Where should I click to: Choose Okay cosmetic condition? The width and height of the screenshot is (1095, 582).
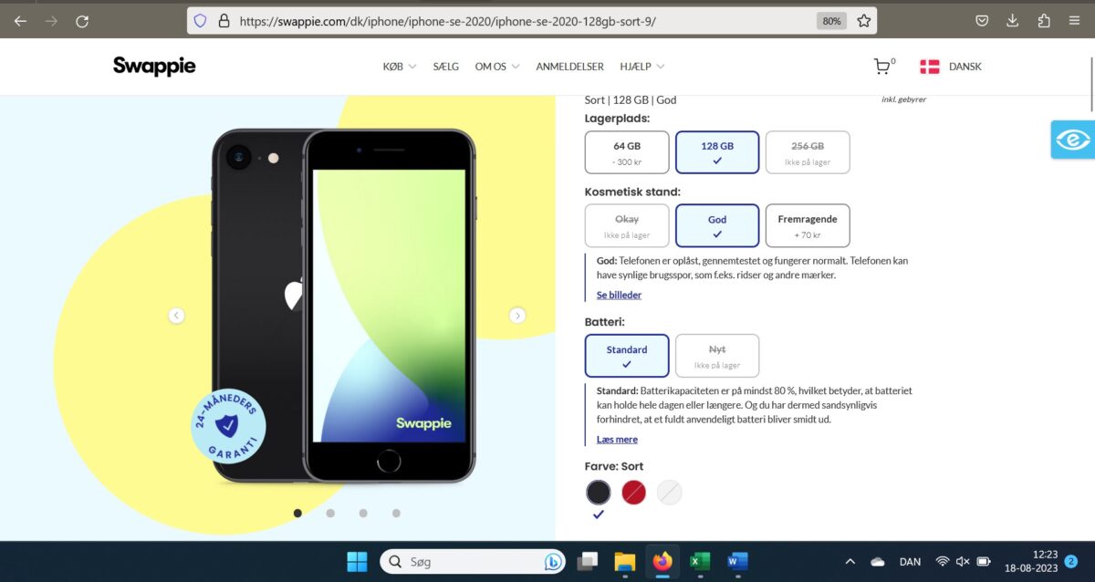click(627, 225)
